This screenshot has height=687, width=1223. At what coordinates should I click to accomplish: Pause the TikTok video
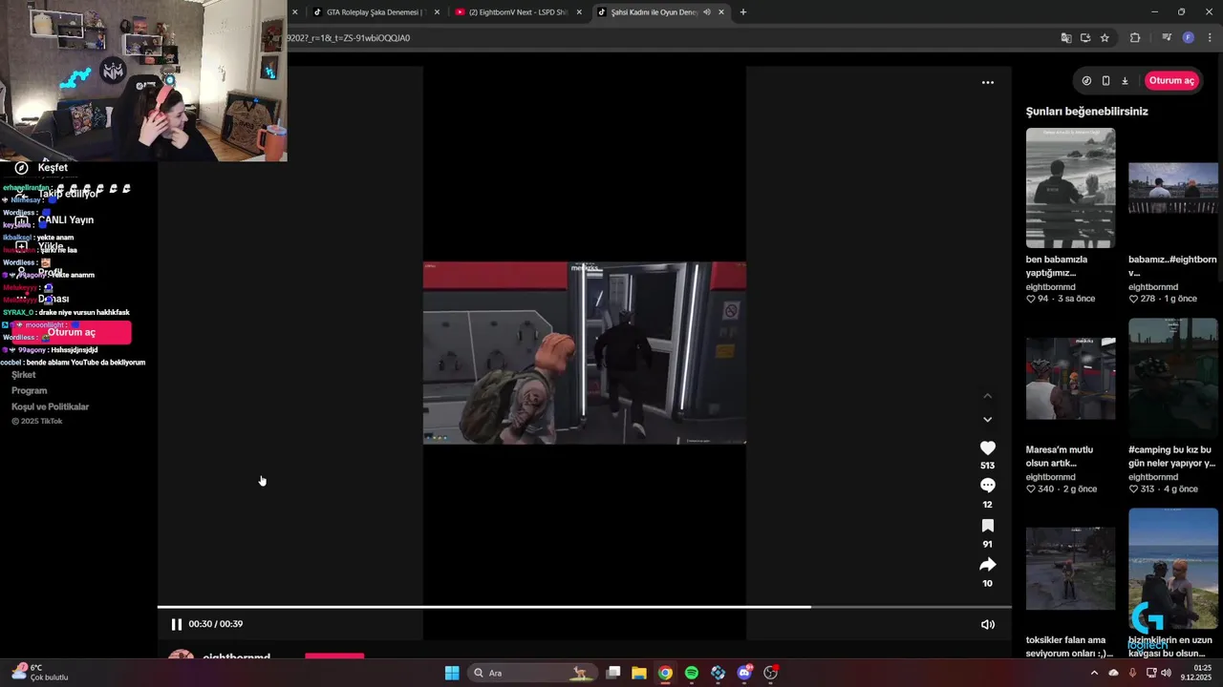click(x=176, y=624)
